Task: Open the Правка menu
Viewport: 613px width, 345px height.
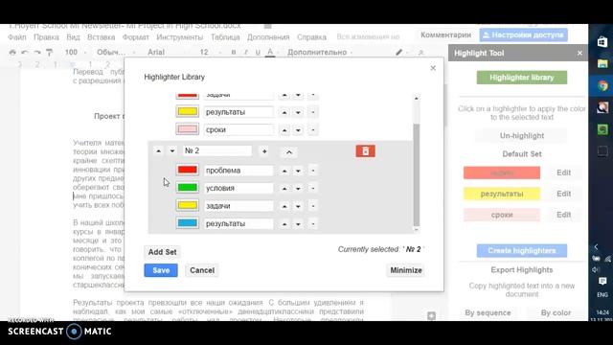Action: 46,37
